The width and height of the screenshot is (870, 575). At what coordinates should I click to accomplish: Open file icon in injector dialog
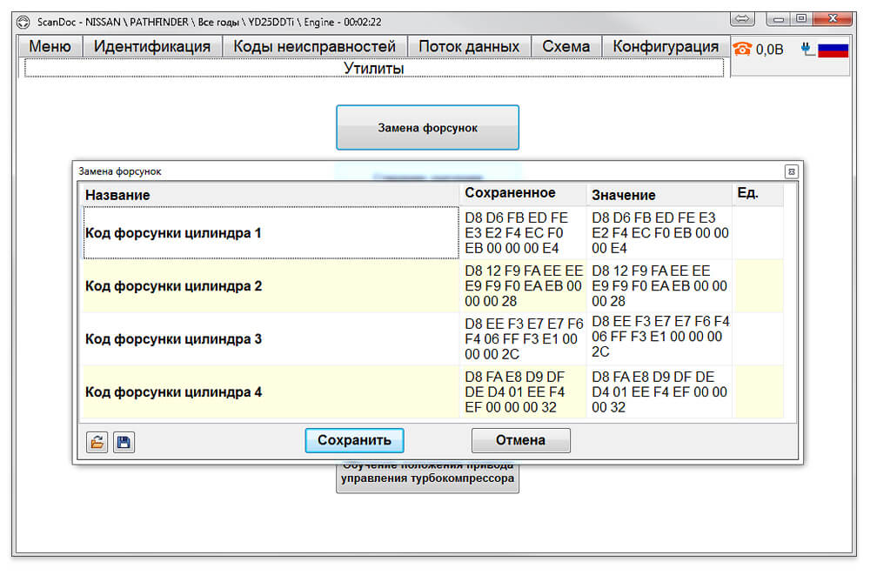click(97, 443)
